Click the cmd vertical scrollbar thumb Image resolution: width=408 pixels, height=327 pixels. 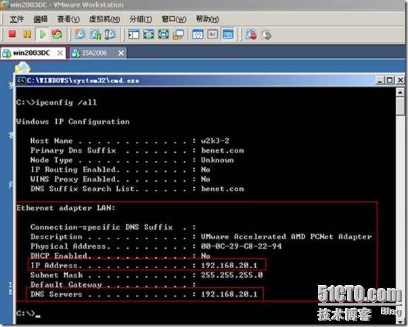(x=400, y=106)
